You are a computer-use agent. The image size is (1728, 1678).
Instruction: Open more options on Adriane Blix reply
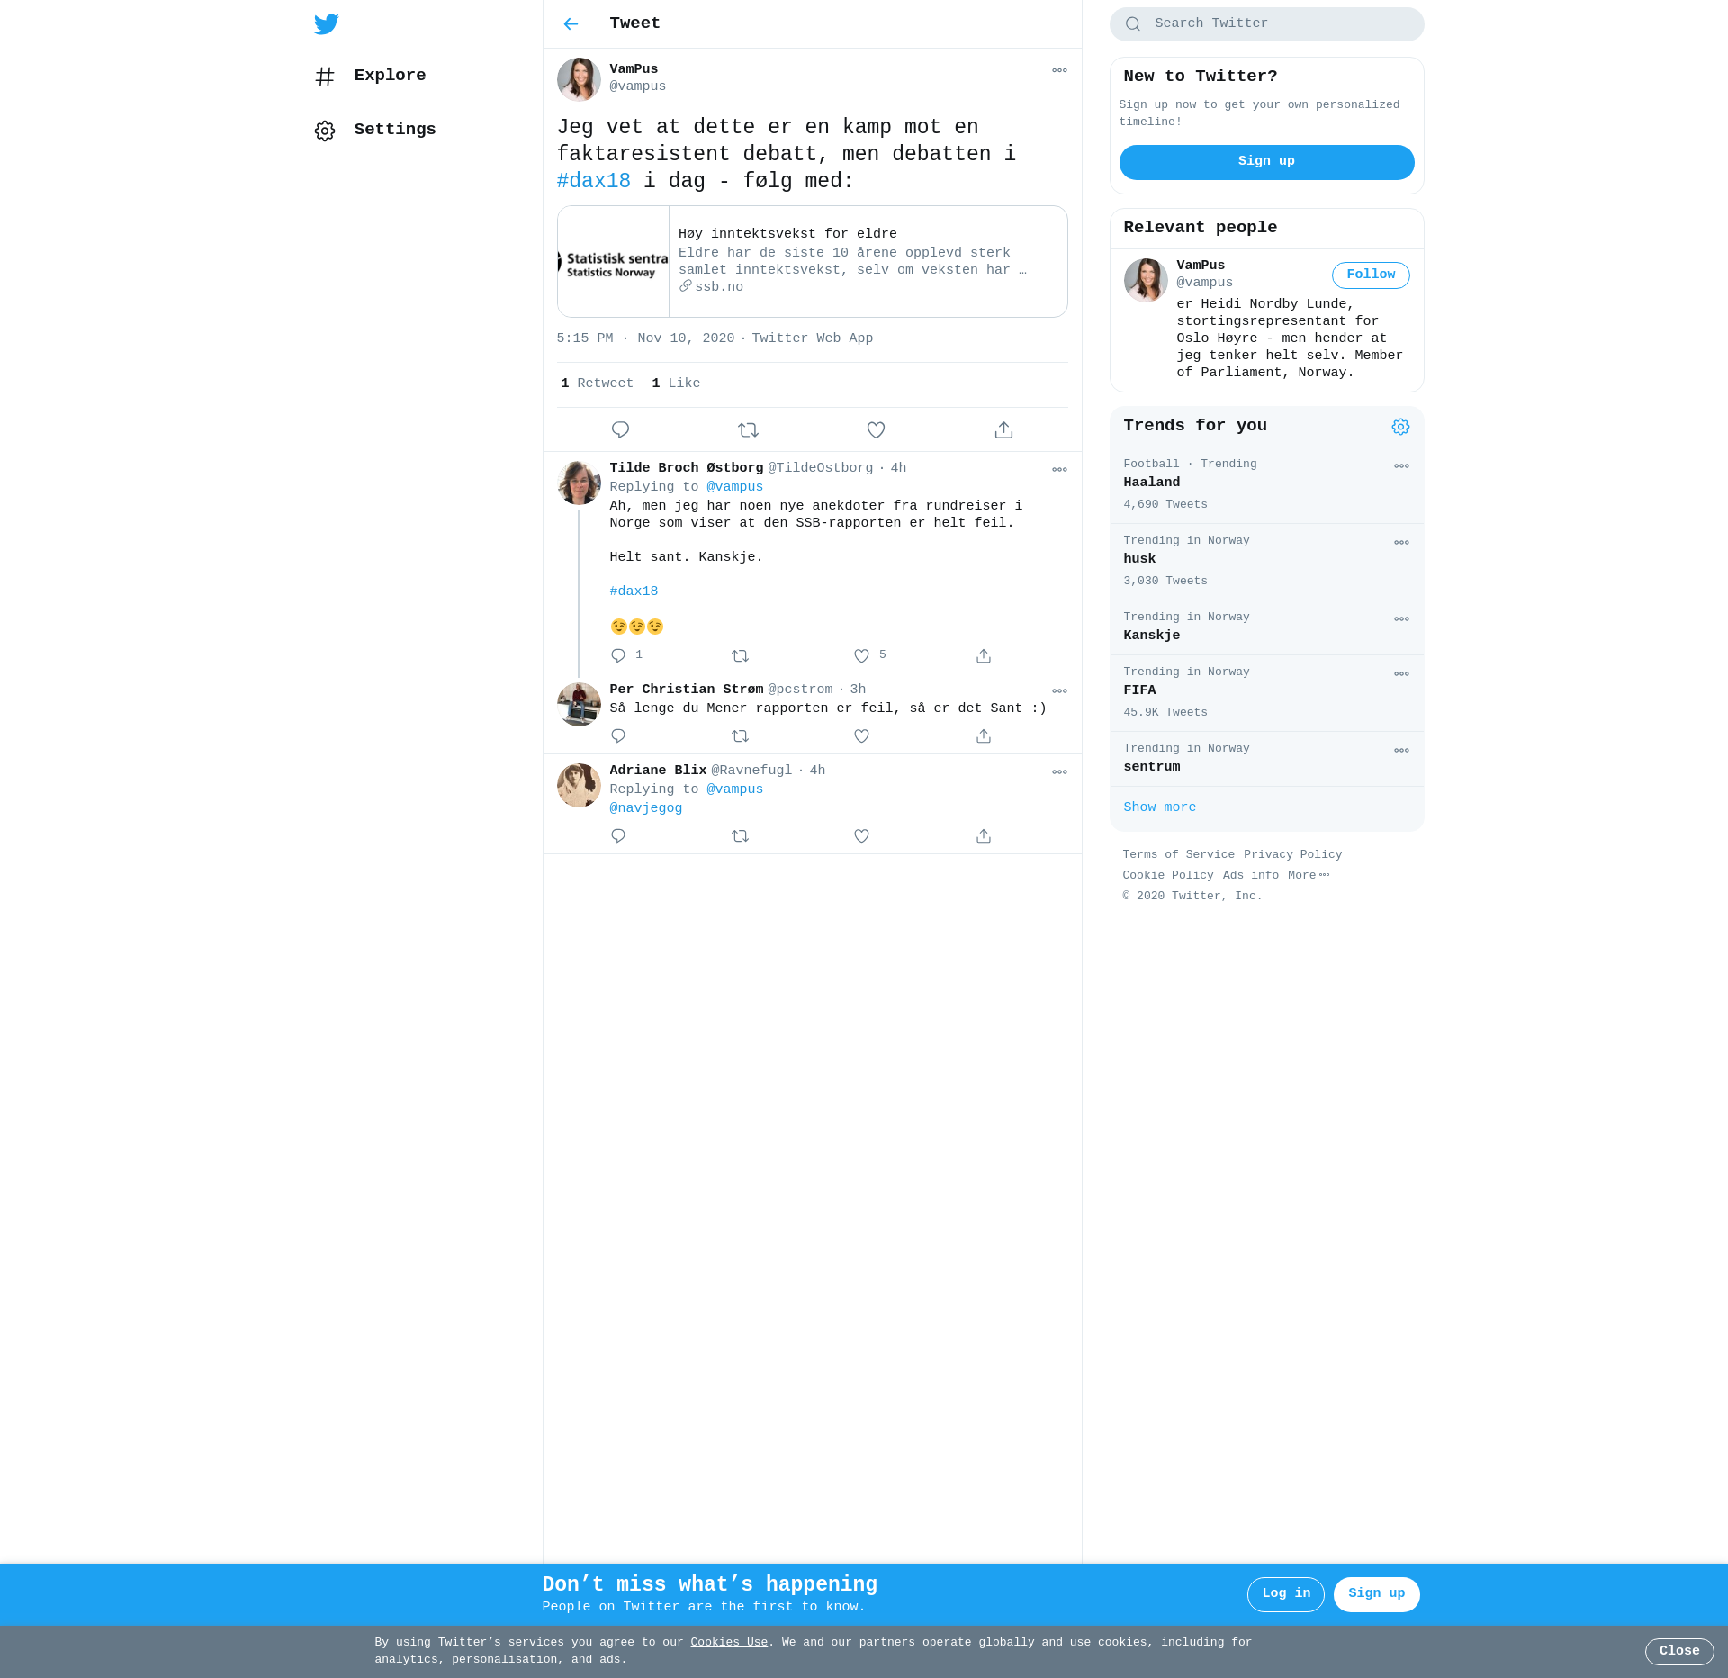1059,772
